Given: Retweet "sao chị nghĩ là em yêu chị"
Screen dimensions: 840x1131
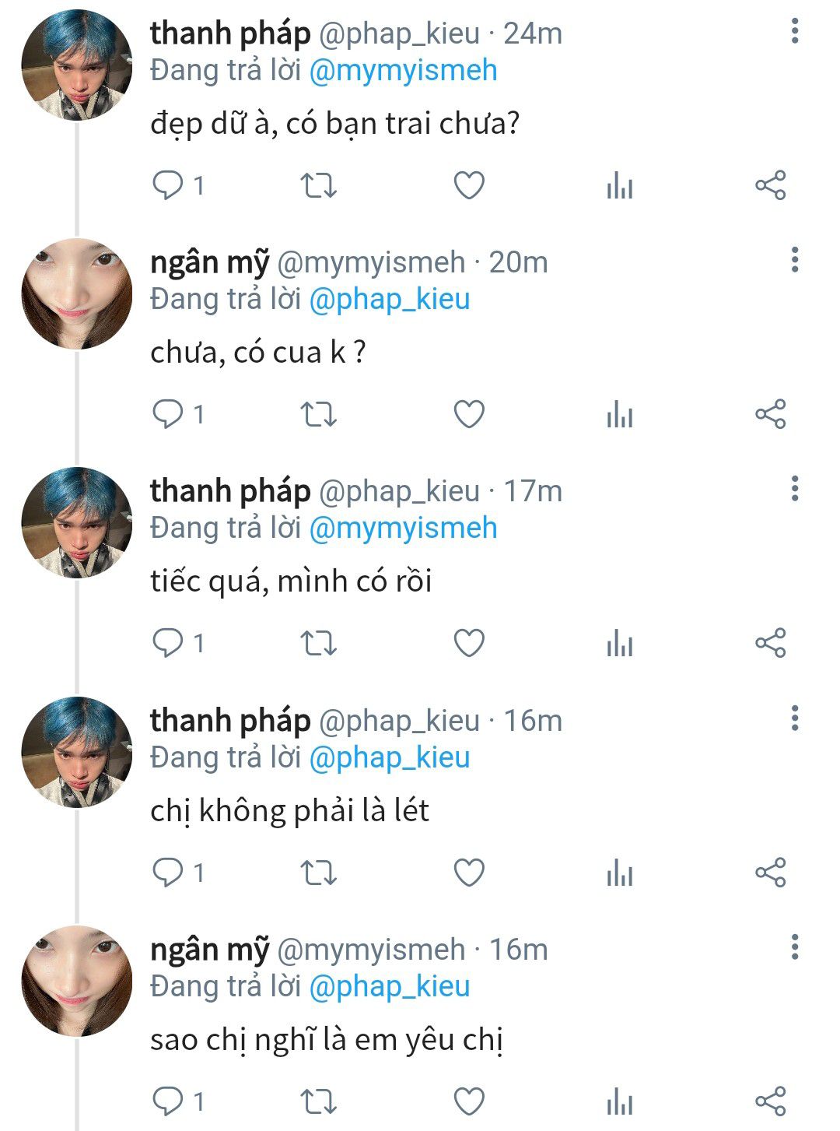Looking at the screenshot, I should click(x=318, y=1101).
